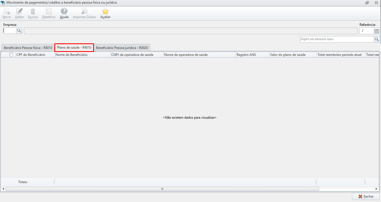Click the application icon in title bar
381x202 pixels.
[3, 3]
